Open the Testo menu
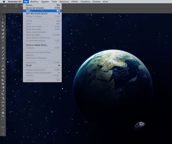This screenshot has width=172, height=144. click(x=54, y=1)
